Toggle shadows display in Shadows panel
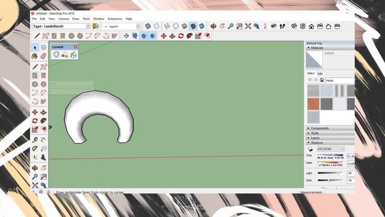This screenshot has width=385, height=217. (x=310, y=149)
